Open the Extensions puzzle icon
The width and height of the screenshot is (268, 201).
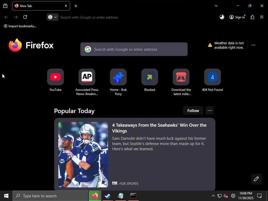253,17
